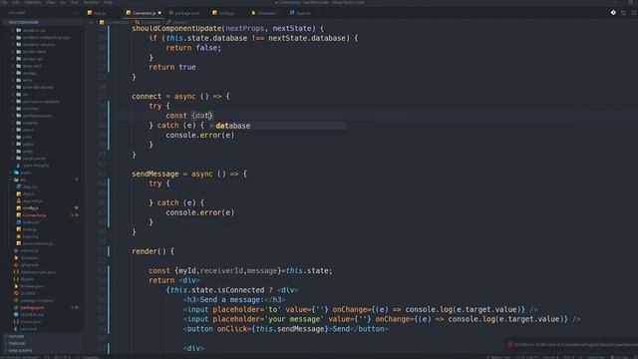This screenshot has width=638, height=359.
Task: Open the package.json editor tab
Action: (x=184, y=13)
